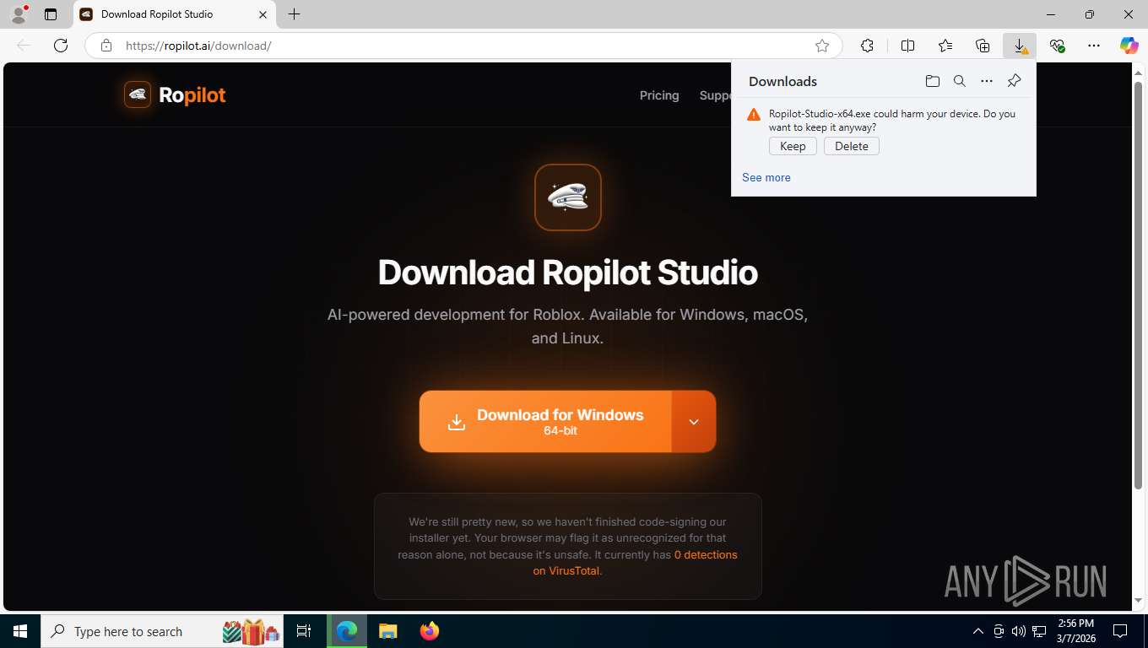Launch Firefox from taskbar

click(430, 631)
